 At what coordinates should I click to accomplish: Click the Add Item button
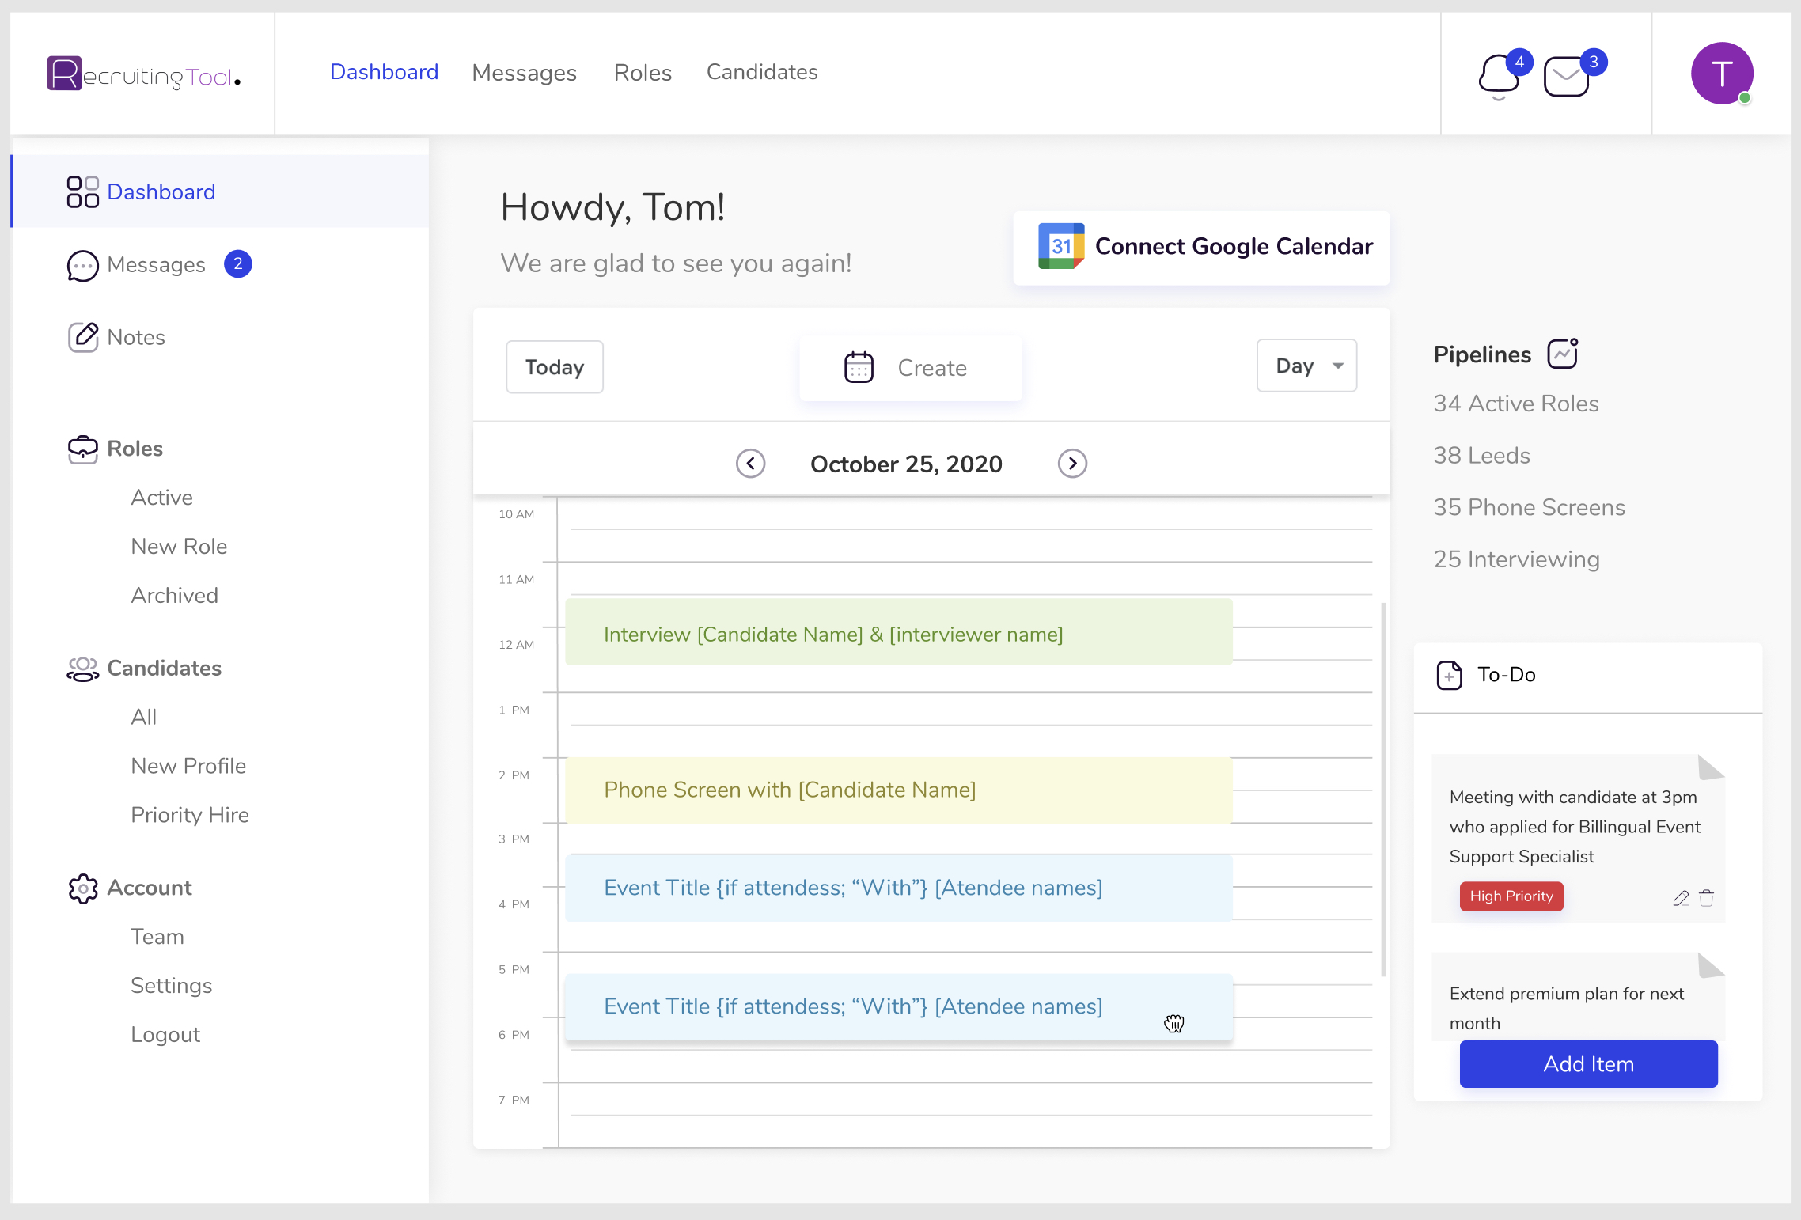[x=1588, y=1064]
